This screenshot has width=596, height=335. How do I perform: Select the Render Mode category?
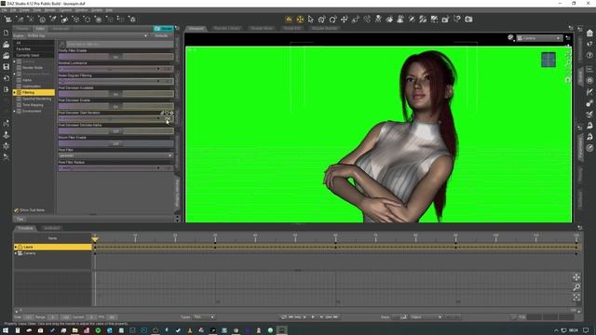33,68
